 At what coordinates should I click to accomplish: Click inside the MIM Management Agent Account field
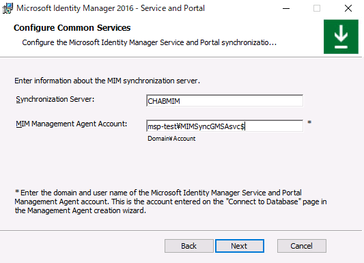click(225, 126)
